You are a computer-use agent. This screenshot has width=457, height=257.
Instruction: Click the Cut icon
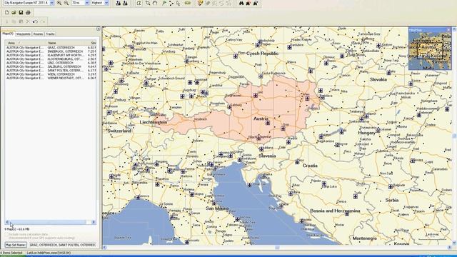pyautogui.click(x=6, y=21)
